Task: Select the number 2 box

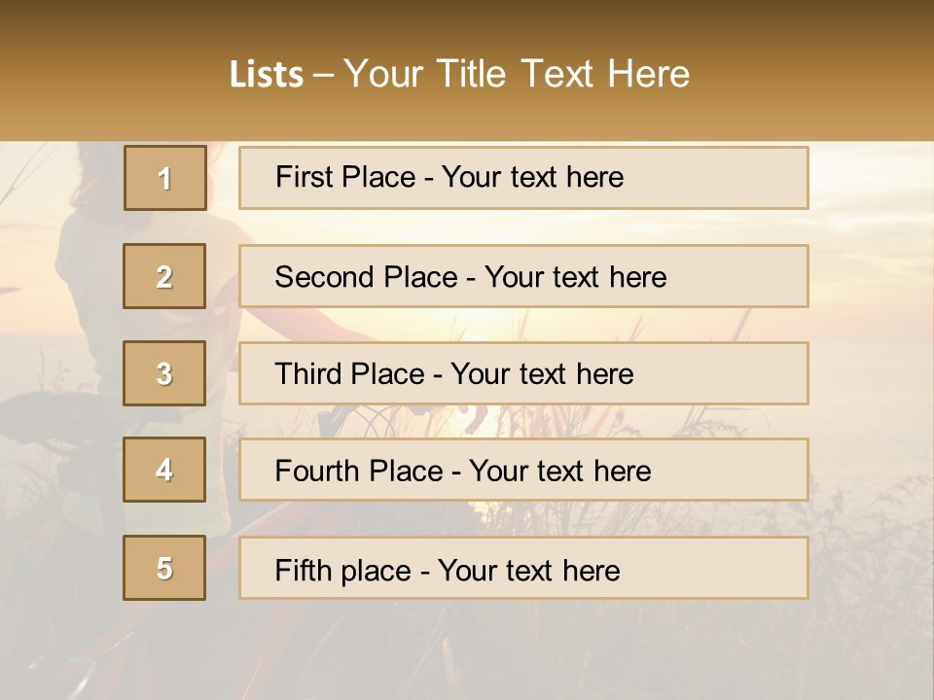Action: pyautogui.click(x=164, y=276)
